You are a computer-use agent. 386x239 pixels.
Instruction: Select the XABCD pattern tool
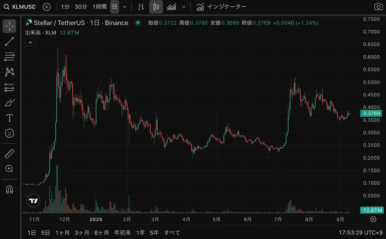(10, 72)
